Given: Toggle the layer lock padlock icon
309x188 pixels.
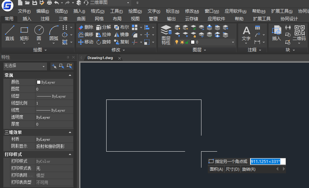Looking at the screenshot, I should coord(187,42).
